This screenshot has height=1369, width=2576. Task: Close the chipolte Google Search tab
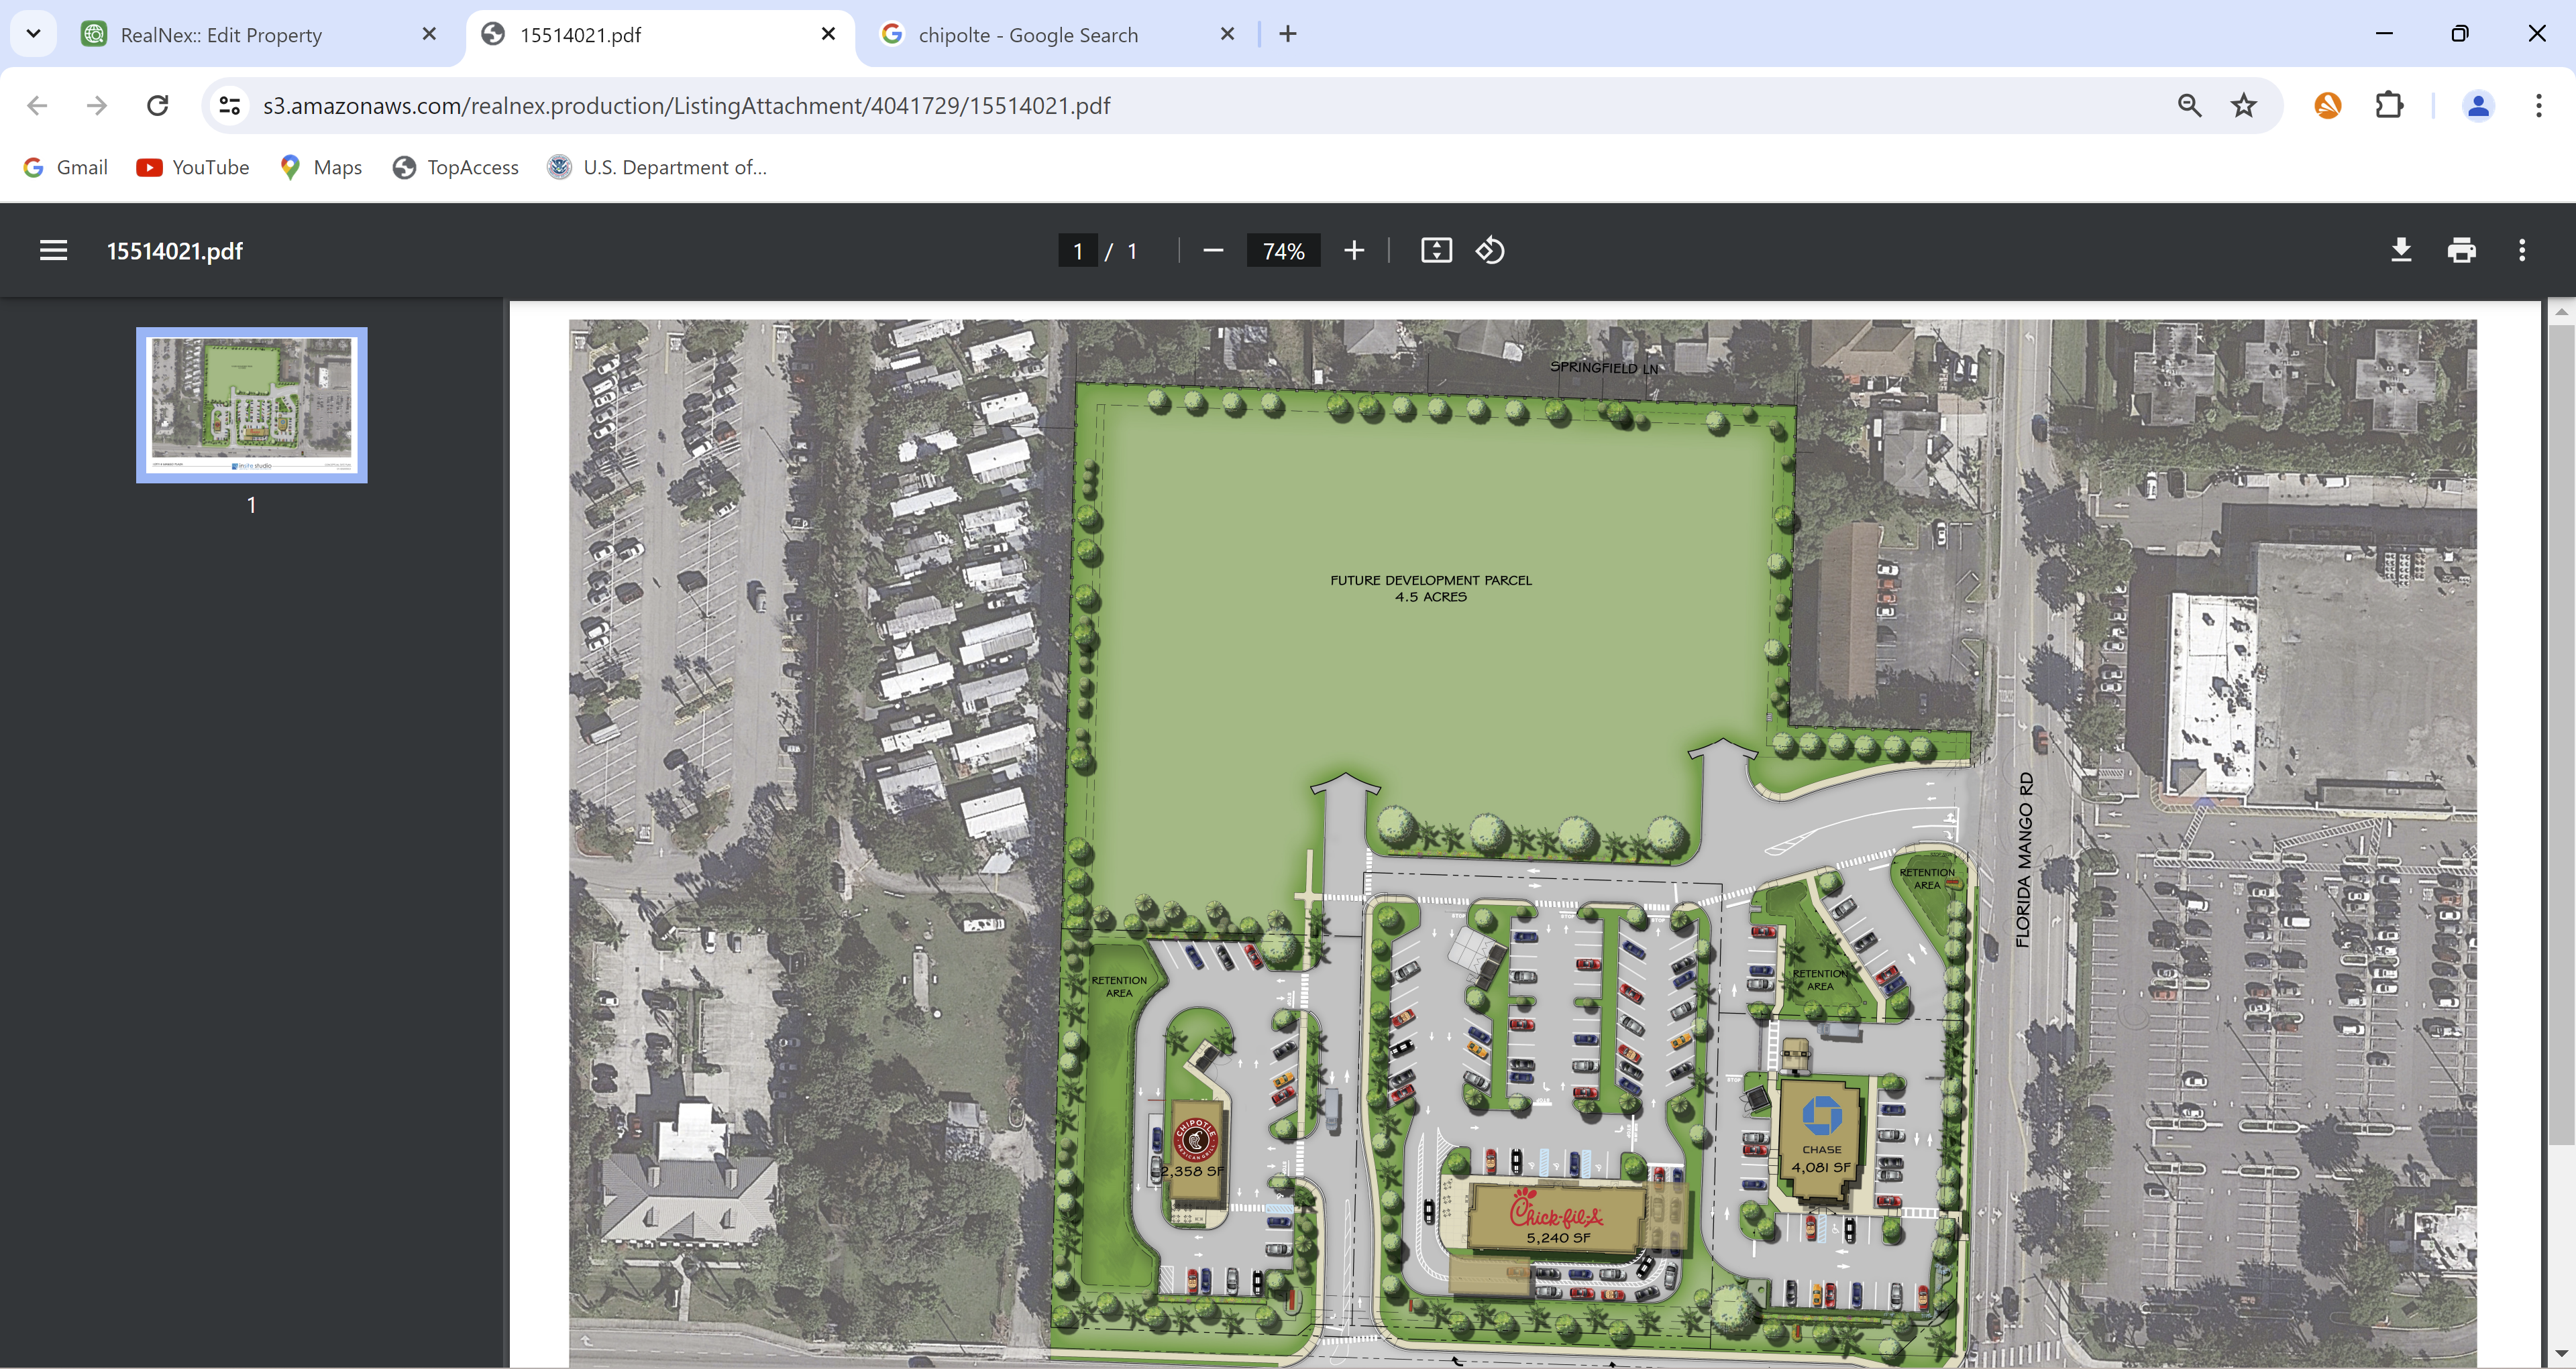(1227, 34)
